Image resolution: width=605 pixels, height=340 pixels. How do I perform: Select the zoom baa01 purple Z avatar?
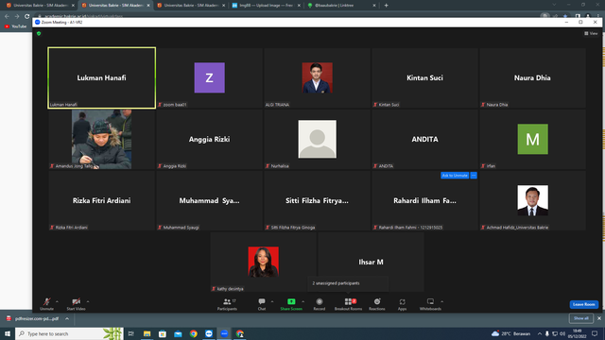click(210, 77)
